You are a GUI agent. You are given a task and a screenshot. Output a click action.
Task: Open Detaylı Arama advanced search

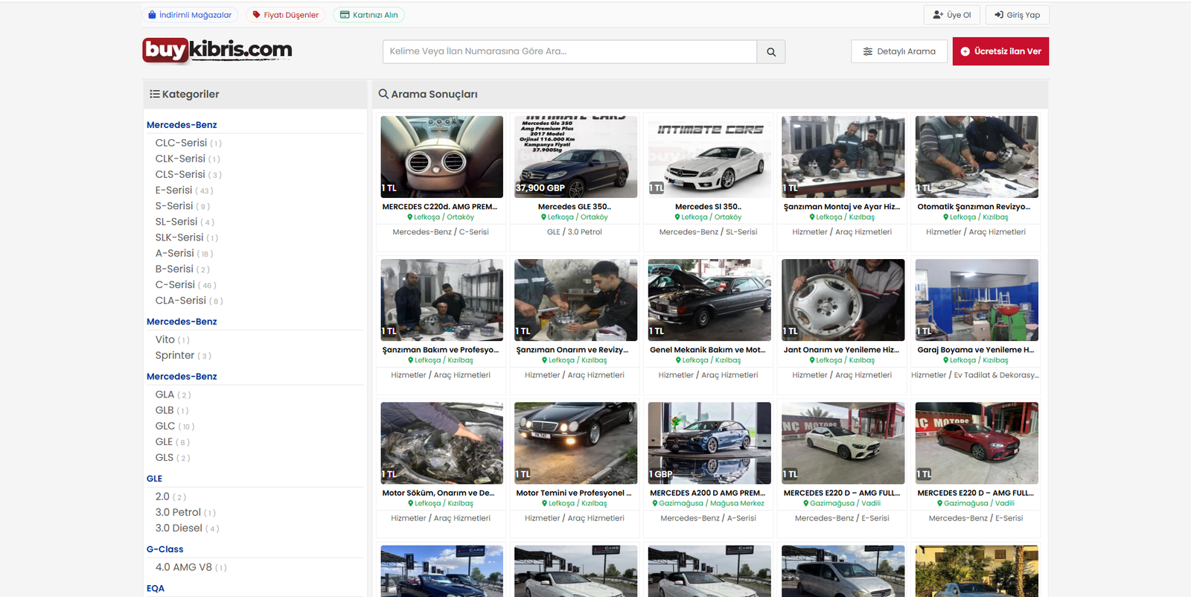tap(899, 51)
